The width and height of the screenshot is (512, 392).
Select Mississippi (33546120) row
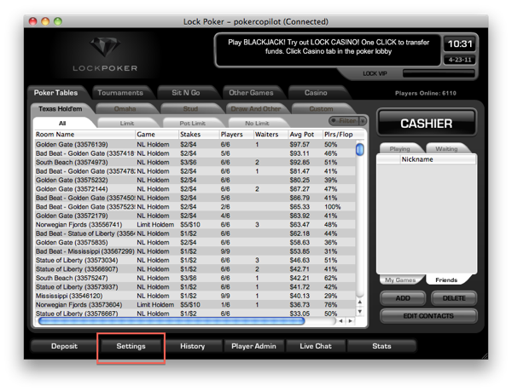[x=195, y=296]
